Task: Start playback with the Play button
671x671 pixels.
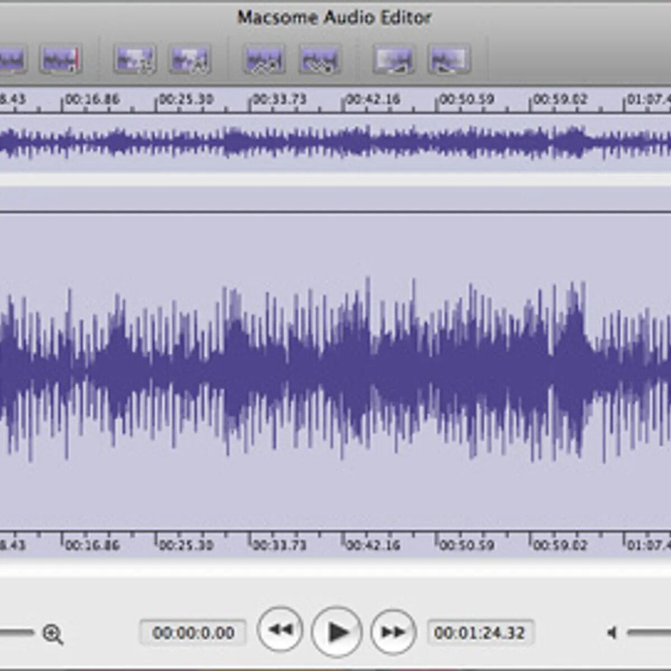Action: coord(337,632)
